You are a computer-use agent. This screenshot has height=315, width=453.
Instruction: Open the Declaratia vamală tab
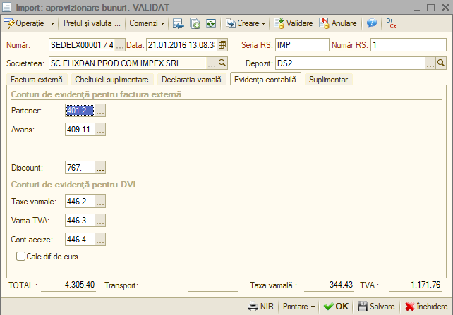pos(191,80)
